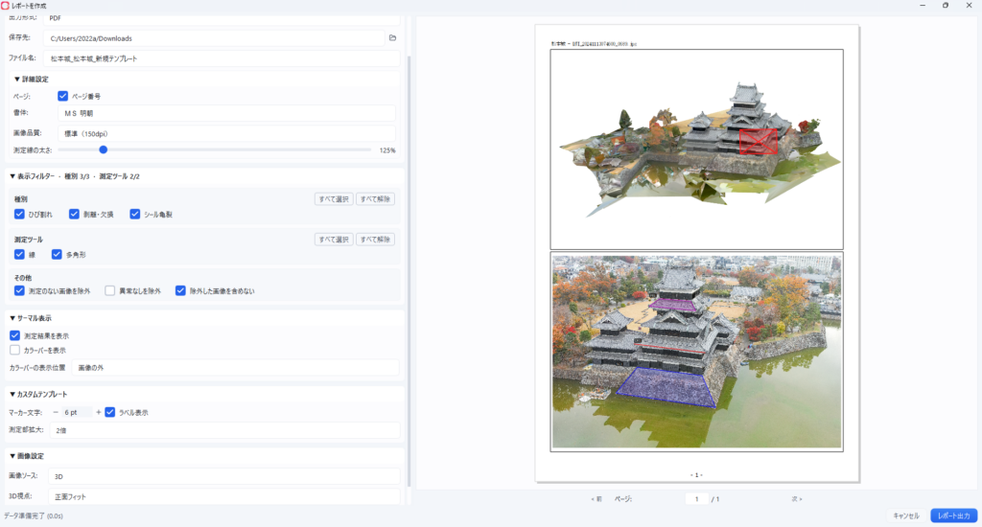Viewport: 982px width, 527px height.
Task: Open カラーバーの表示位置 dropdown
Action: point(236,368)
